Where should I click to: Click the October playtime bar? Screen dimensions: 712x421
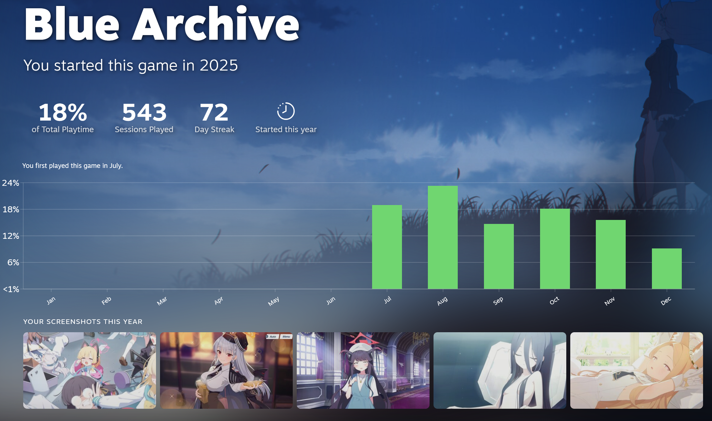555,248
